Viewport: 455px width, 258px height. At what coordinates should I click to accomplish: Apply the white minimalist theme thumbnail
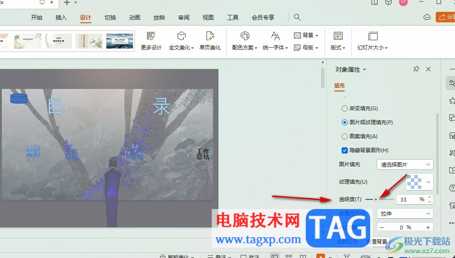point(58,41)
